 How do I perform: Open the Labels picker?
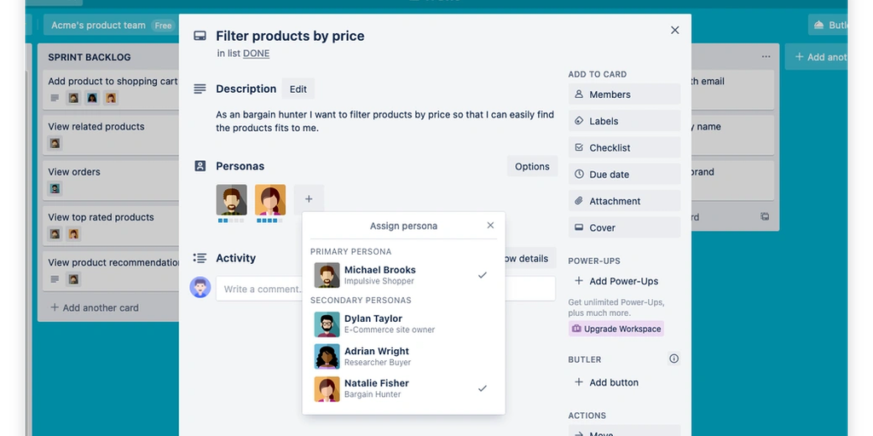pyautogui.click(x=624, y=121)
